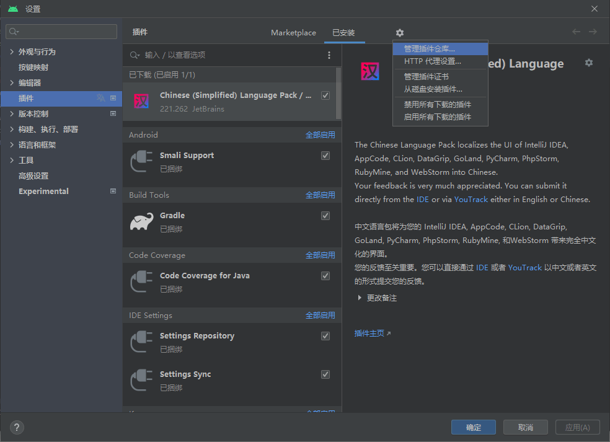
Task: Toggle the Settings Sync checkbox
Action: tap(325, 374)
